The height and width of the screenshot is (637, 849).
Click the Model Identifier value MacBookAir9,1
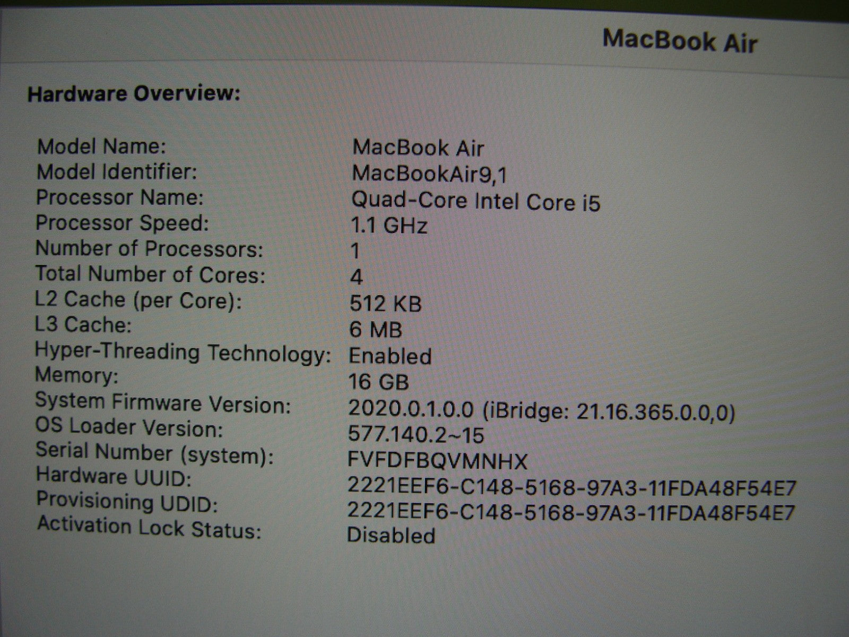coord(431,174)
